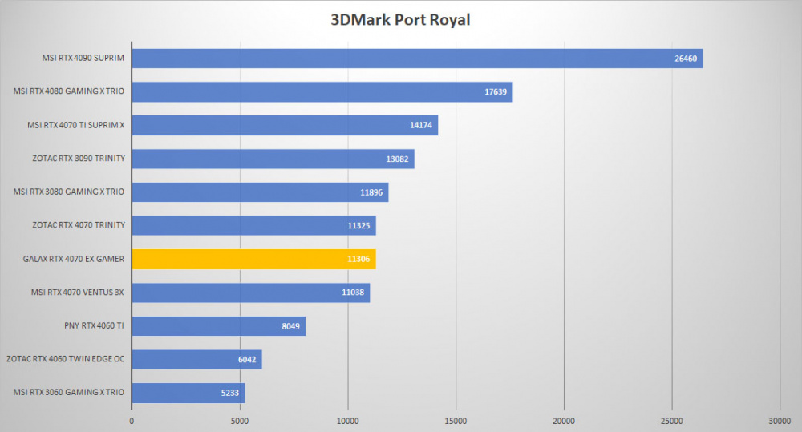Select the ZOTAC RTX 3090 TRINITY label
Image resolution: width=802 pixels, height=432 pixels.
pos(79,159)
